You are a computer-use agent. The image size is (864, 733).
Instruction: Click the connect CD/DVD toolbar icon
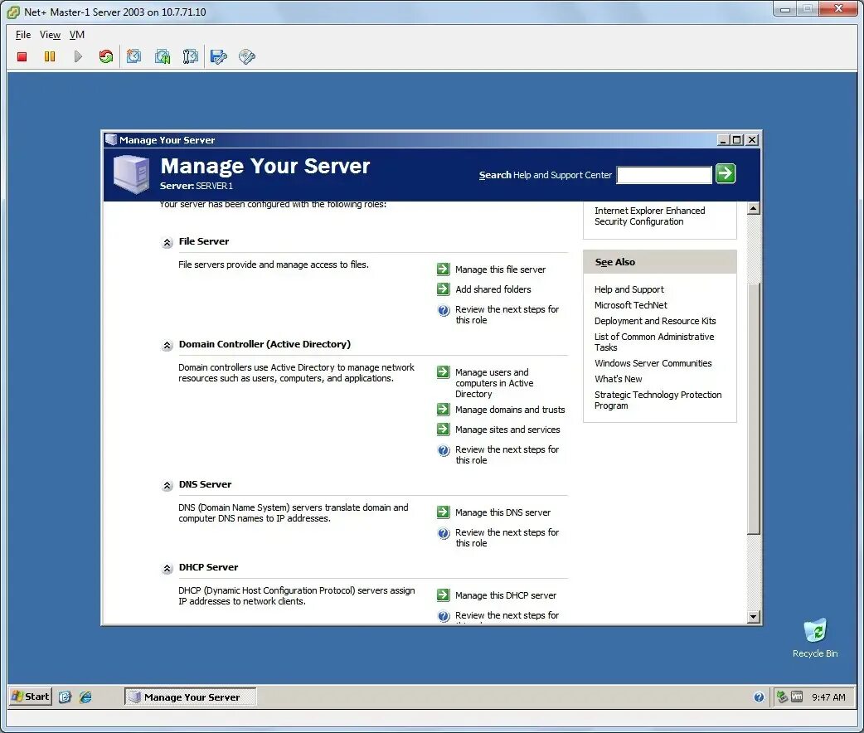click(247, 56)
